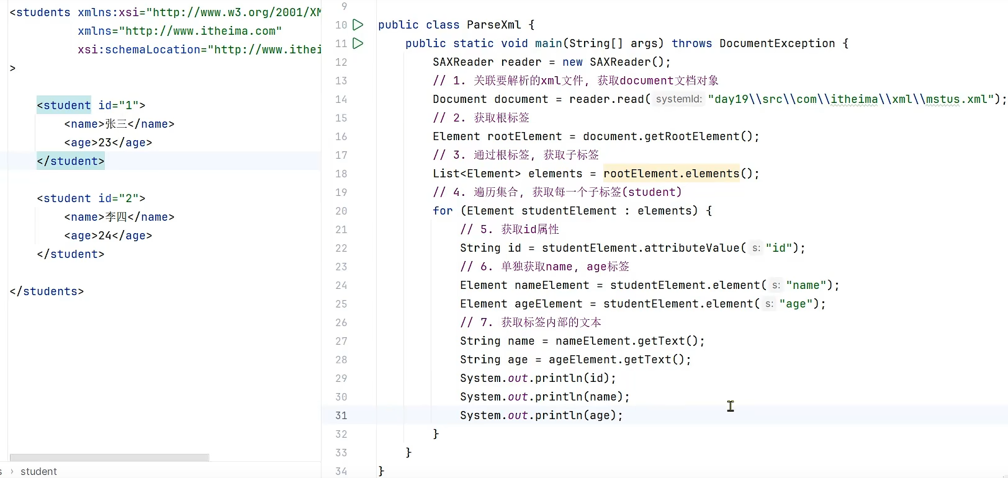
Task: Click line number 20 beside the for loop
Action: [341, 211]
